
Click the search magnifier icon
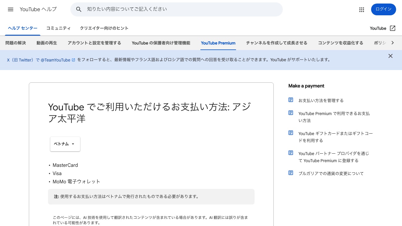[79, 9]
